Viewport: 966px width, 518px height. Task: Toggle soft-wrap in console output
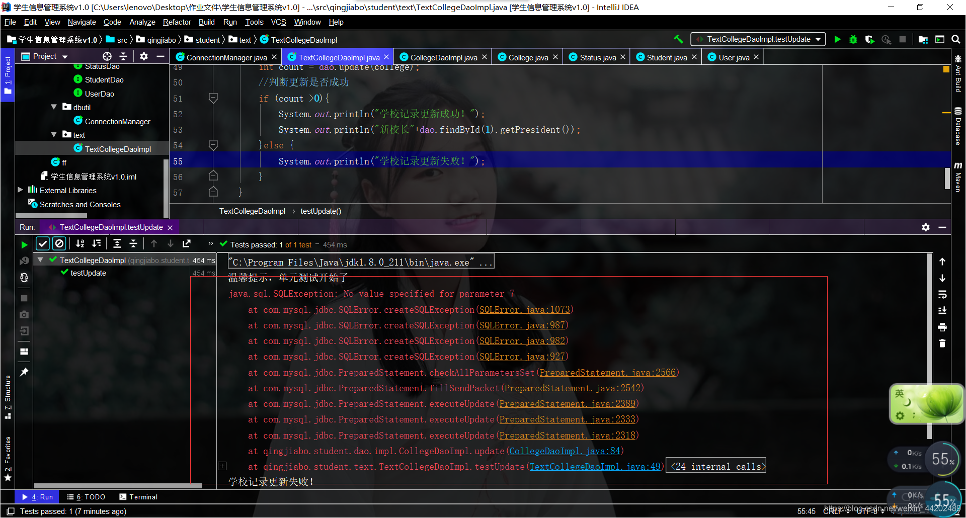[x=942, y=294]
